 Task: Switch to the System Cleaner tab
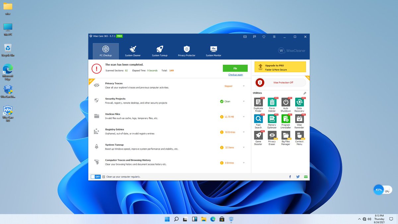133,51
